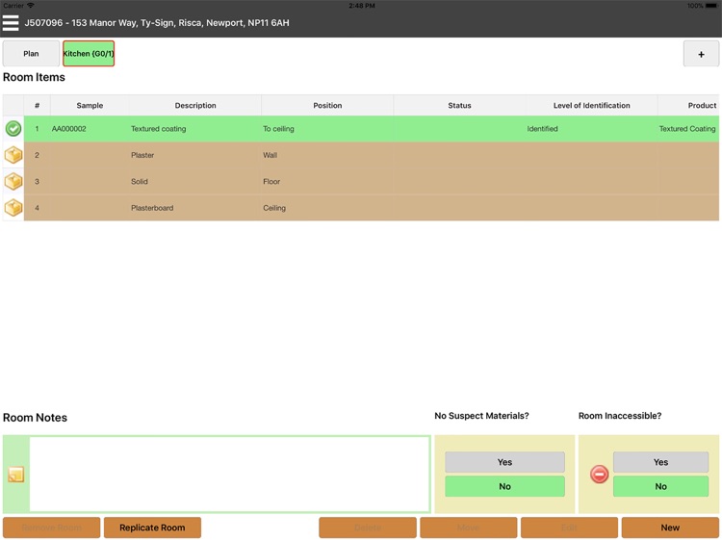This screenshot has width=722, height=541.
Task: Click the Delete button
Action: point(368,528)
